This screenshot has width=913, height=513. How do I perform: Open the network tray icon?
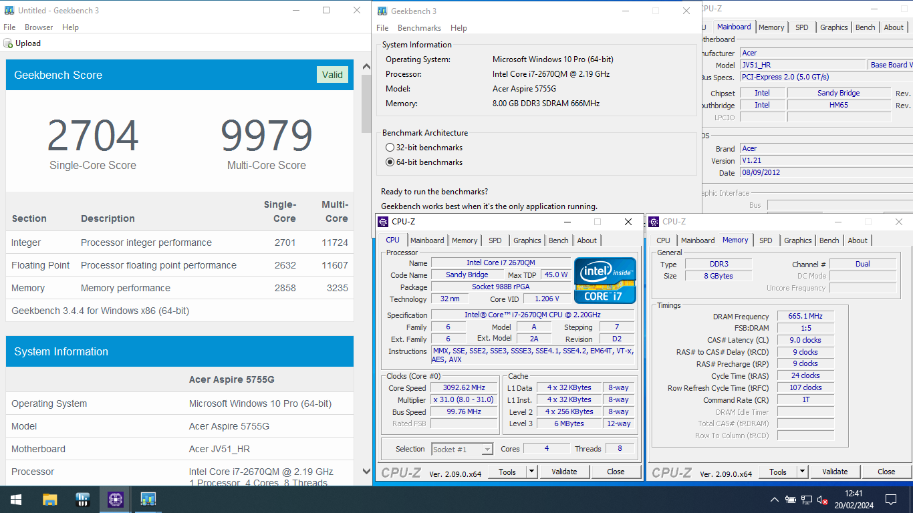coord(807,499)
